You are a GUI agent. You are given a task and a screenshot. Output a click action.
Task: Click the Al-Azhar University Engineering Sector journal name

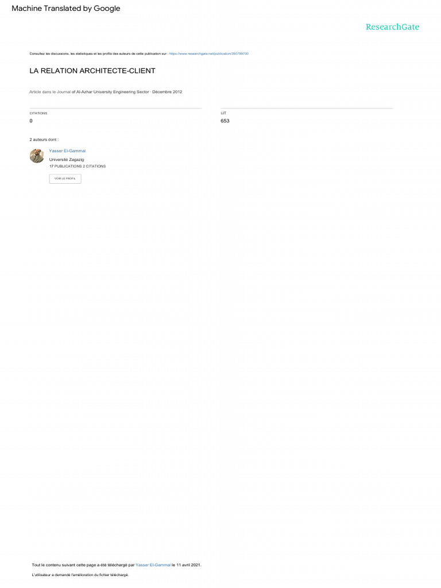113,92
